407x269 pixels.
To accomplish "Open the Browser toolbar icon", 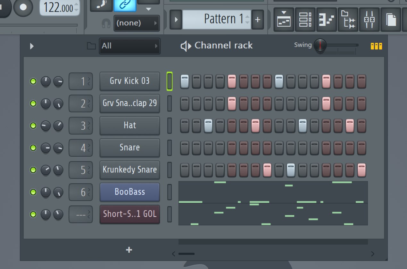I will (x=348, y=20).
